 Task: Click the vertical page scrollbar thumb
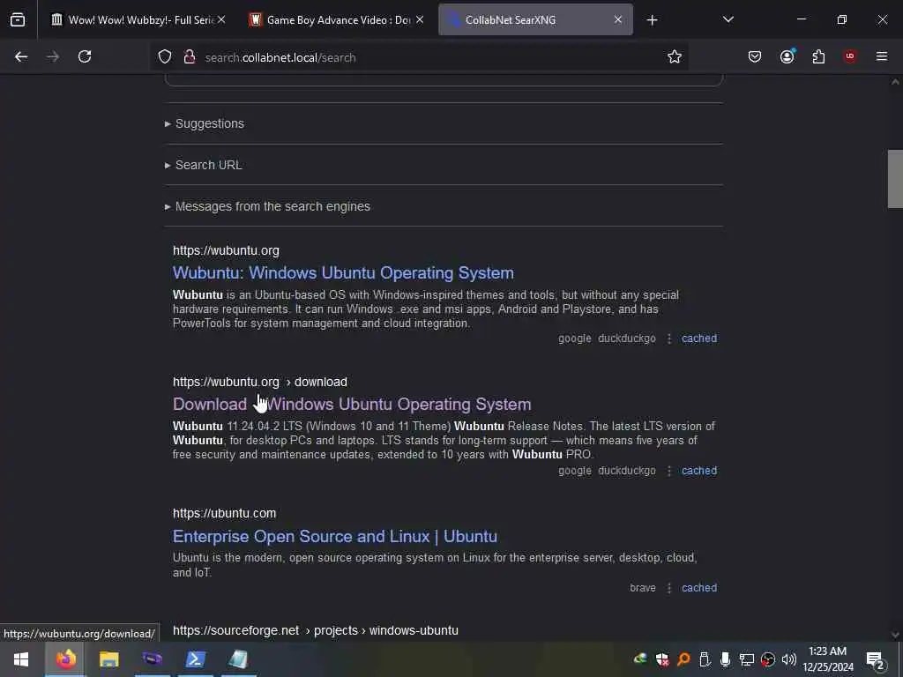point(895,178)
